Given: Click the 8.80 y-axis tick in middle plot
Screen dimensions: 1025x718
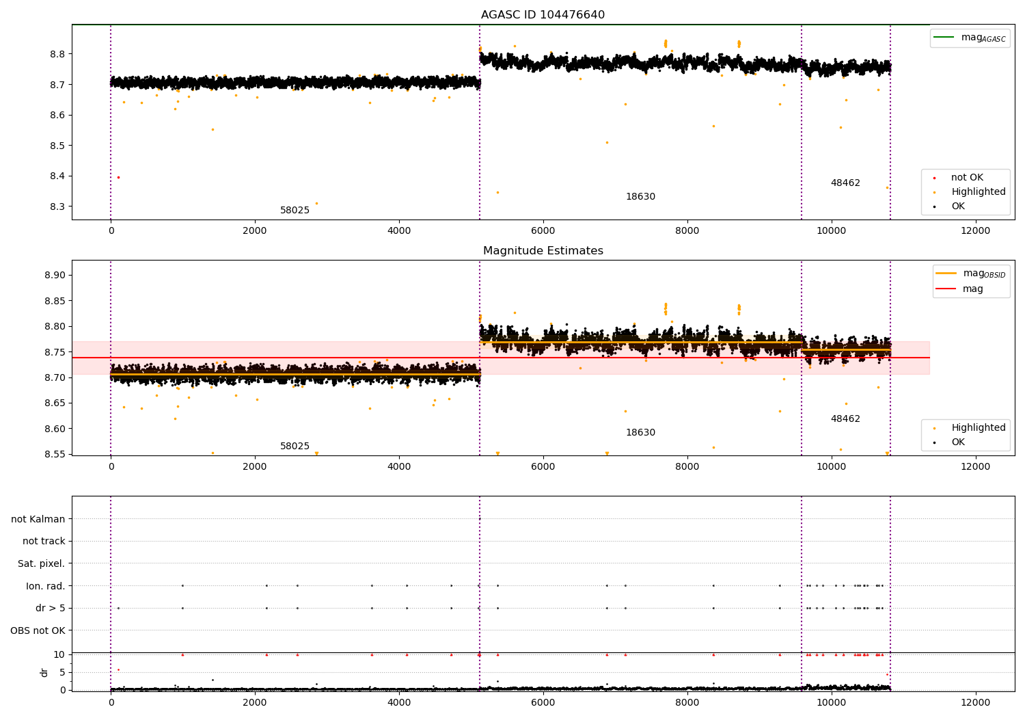Looking at the screenshot, I should pos(55,326).
